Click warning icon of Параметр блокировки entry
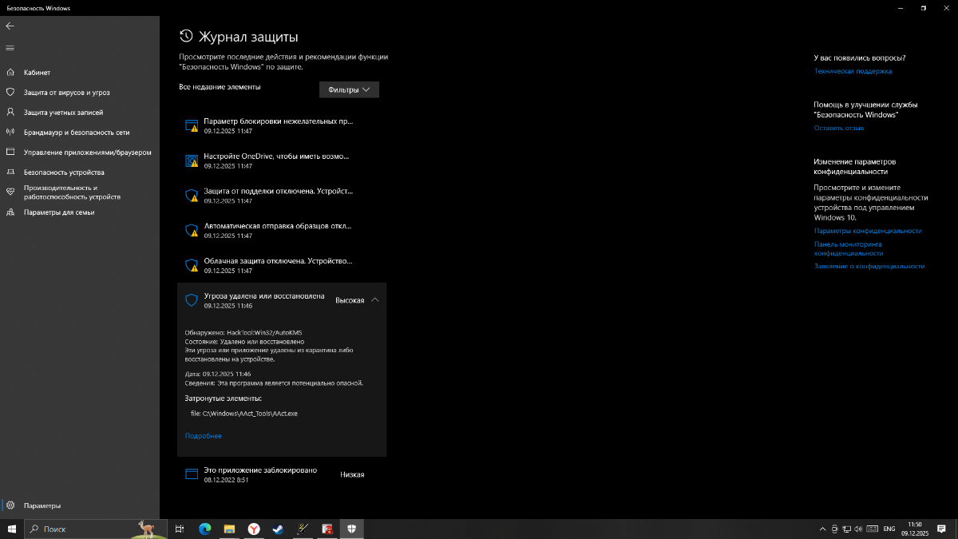Screen dimensions: 958x539 pyautogui.click(x=192, y=126)
